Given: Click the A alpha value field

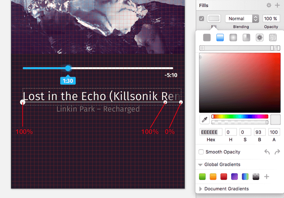Looking at the screenshot, I should [x=274, y=132].
